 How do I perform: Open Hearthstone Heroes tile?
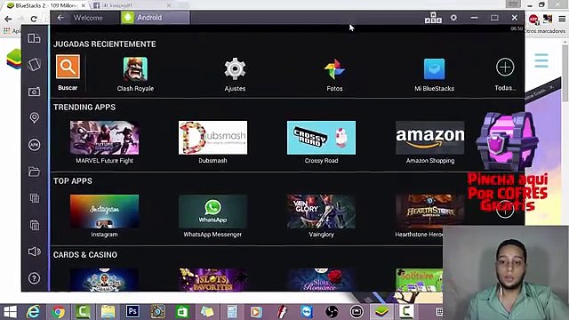(x=430, y=212)
